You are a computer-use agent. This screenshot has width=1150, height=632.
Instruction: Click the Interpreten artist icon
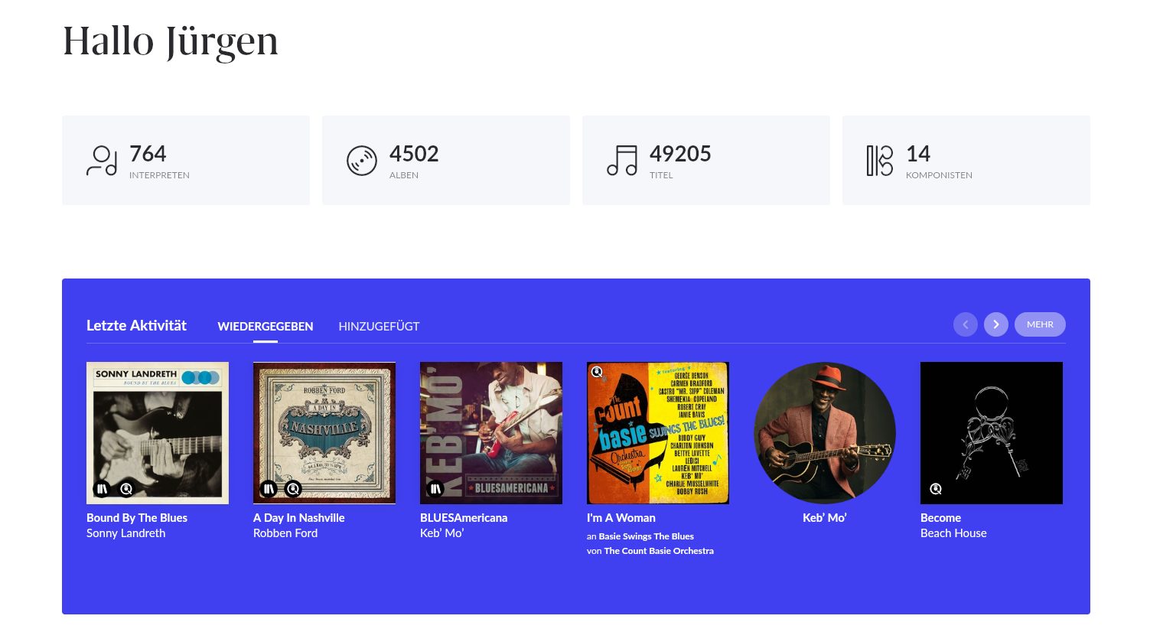pyautogui.click(x=102, y=161)
